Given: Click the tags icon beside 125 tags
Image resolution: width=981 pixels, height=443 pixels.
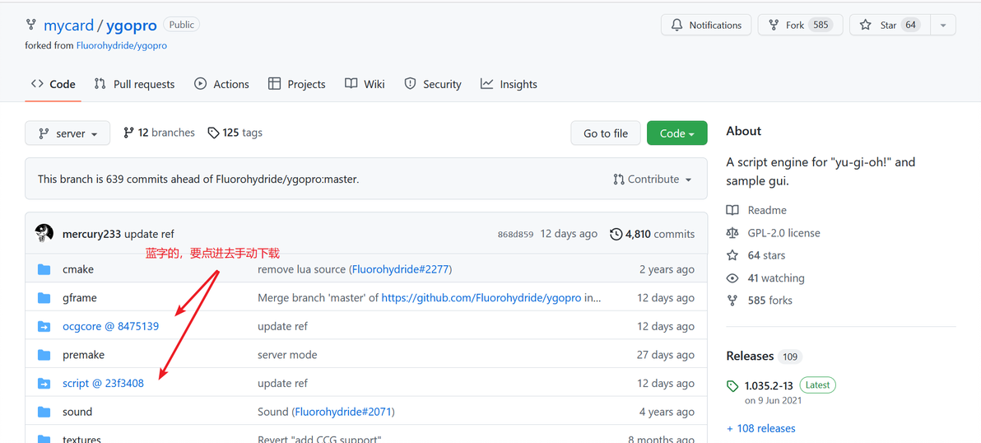Looking at the screenshot, I should click(x=213, y=133).
